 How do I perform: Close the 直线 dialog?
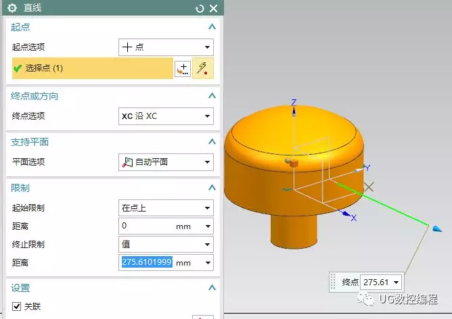[x=213, y=8]
